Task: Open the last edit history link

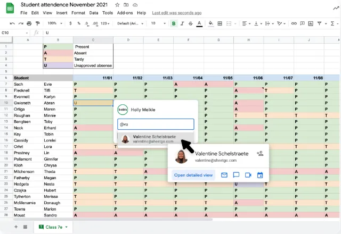Action: 177,13
